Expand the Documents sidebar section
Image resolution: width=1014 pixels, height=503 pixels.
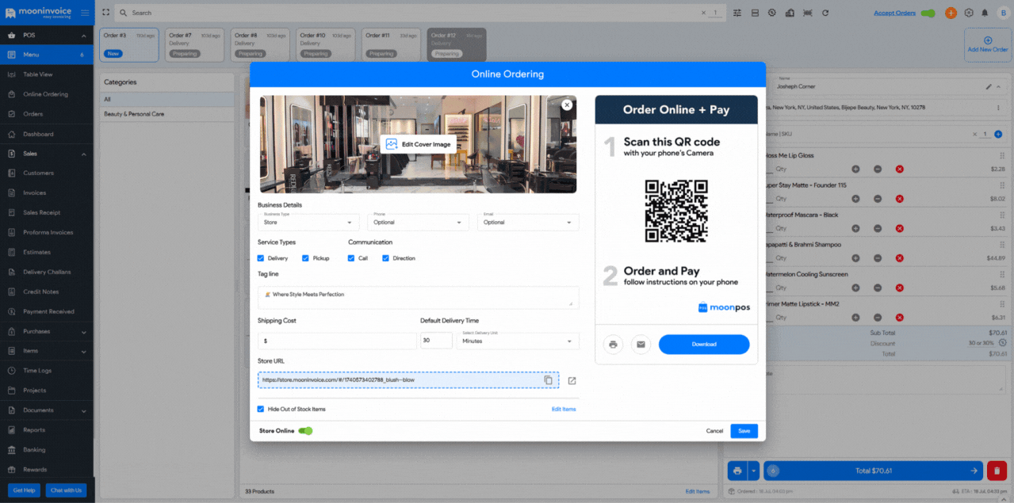point(84,410)
